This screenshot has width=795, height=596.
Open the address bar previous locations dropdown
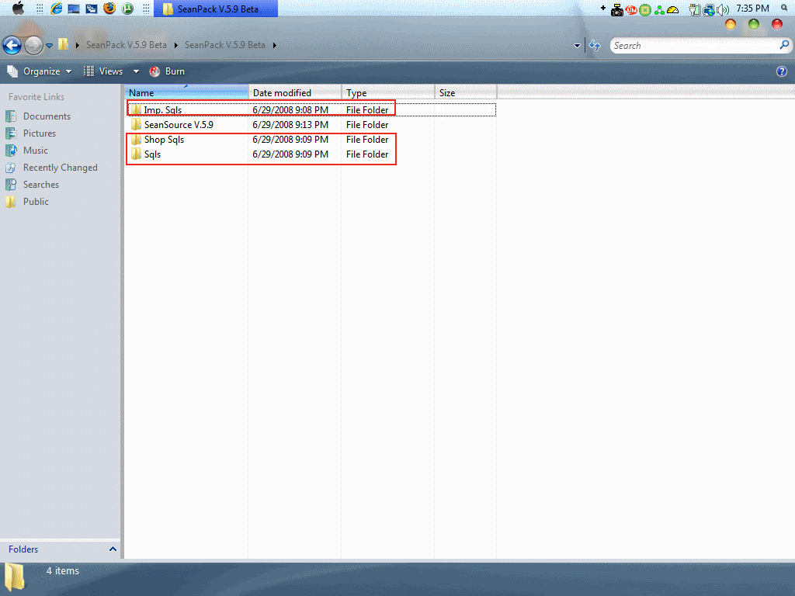577,46
